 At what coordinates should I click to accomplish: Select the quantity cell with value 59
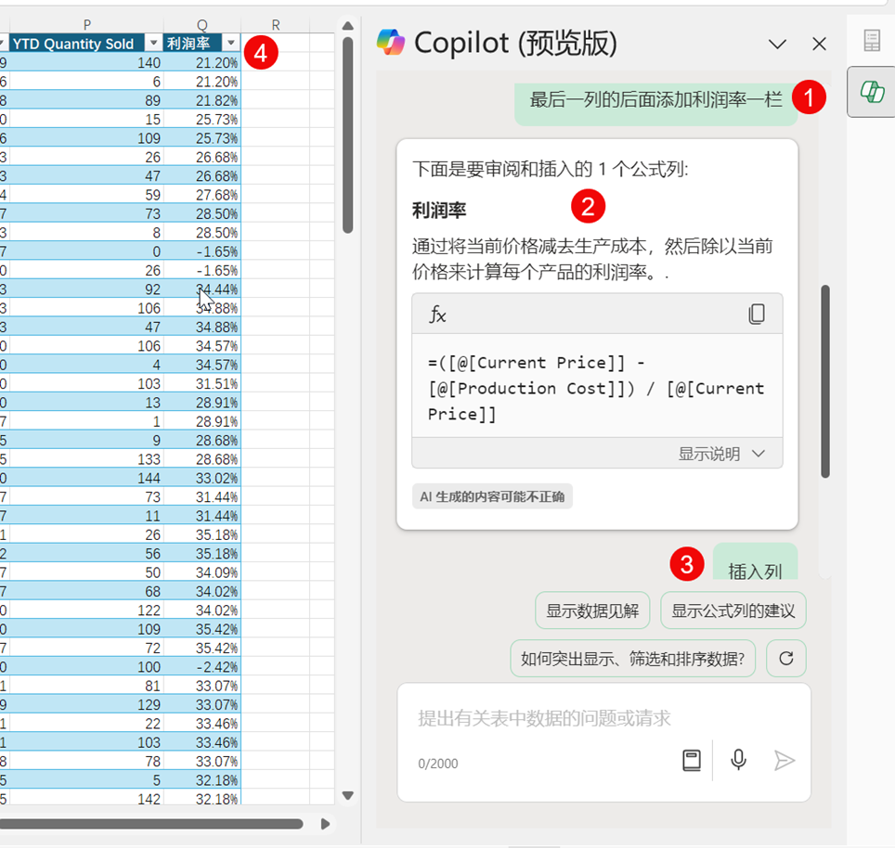pyautogui.click(x=86, y=195)
